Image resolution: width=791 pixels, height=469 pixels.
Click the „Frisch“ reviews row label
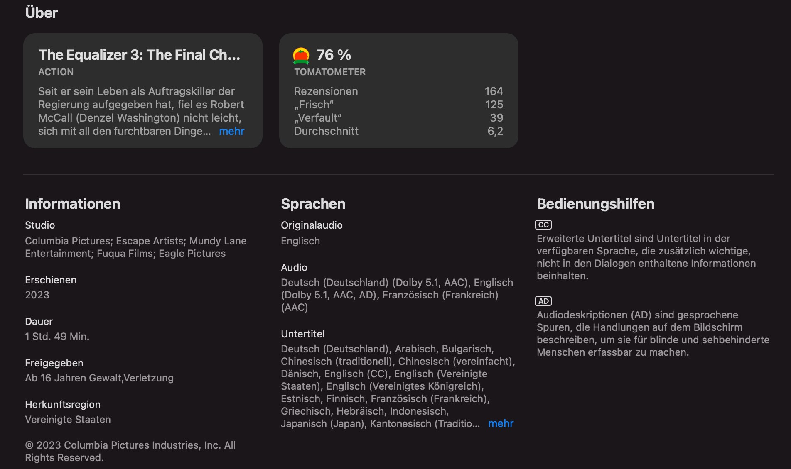pos(314,105)
